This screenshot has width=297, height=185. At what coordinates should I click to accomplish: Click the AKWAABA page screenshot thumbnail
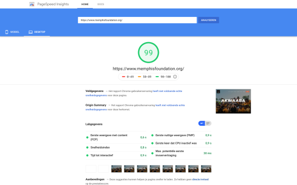pos(233,101)
